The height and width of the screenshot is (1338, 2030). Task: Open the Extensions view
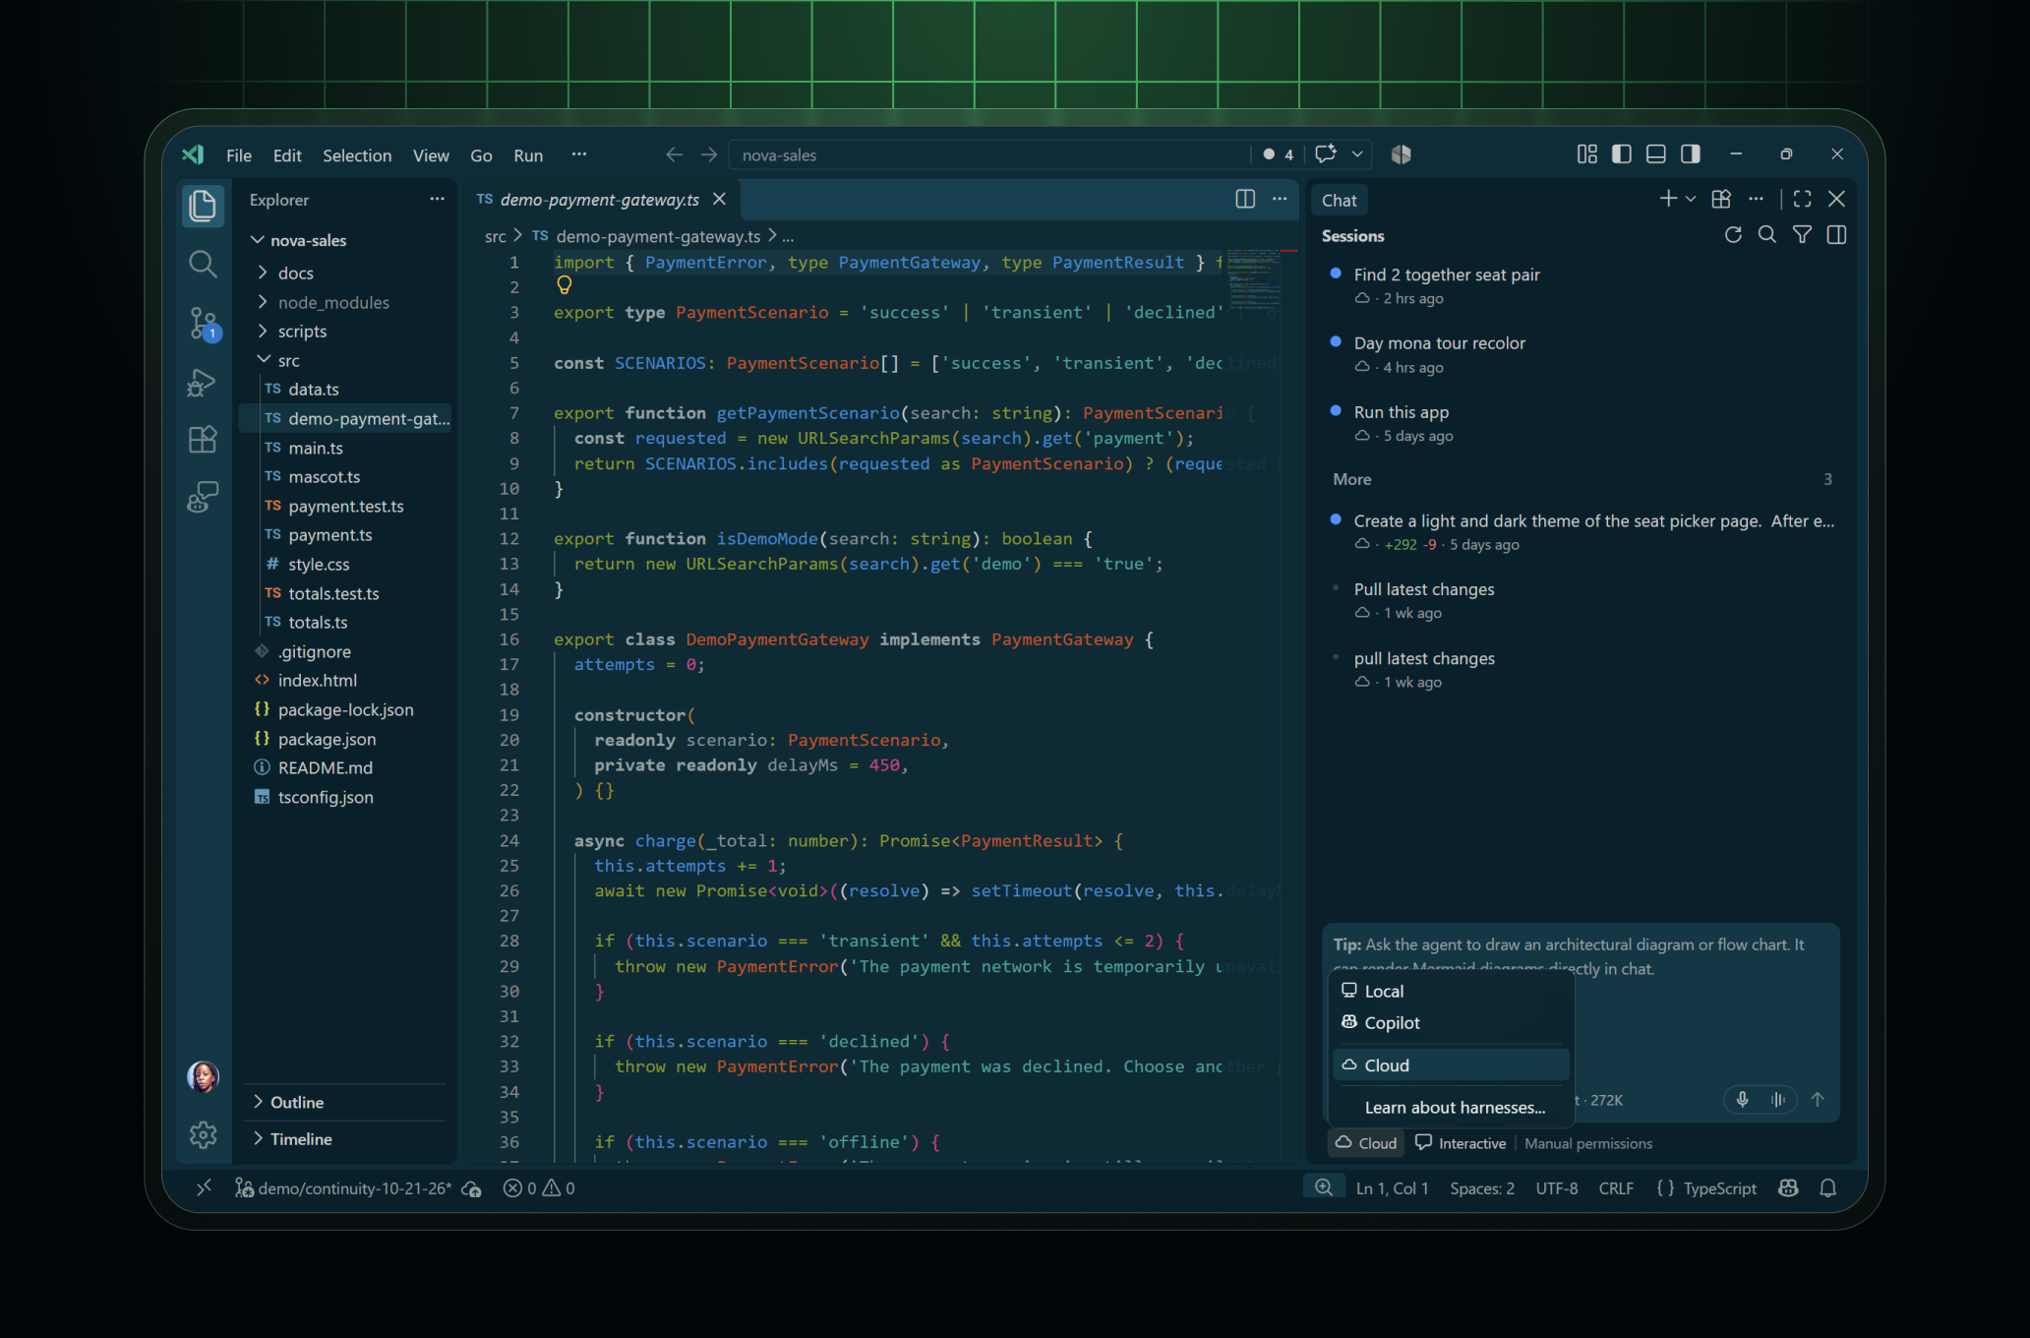[203, 440]
